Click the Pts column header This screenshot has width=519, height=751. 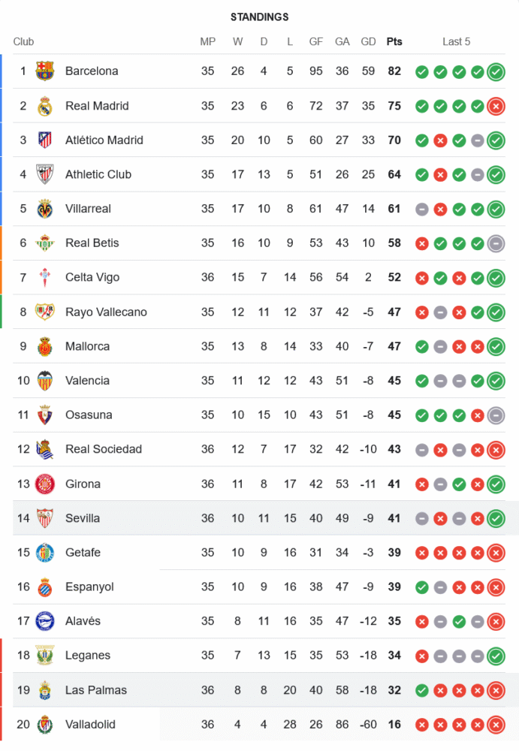394,42
